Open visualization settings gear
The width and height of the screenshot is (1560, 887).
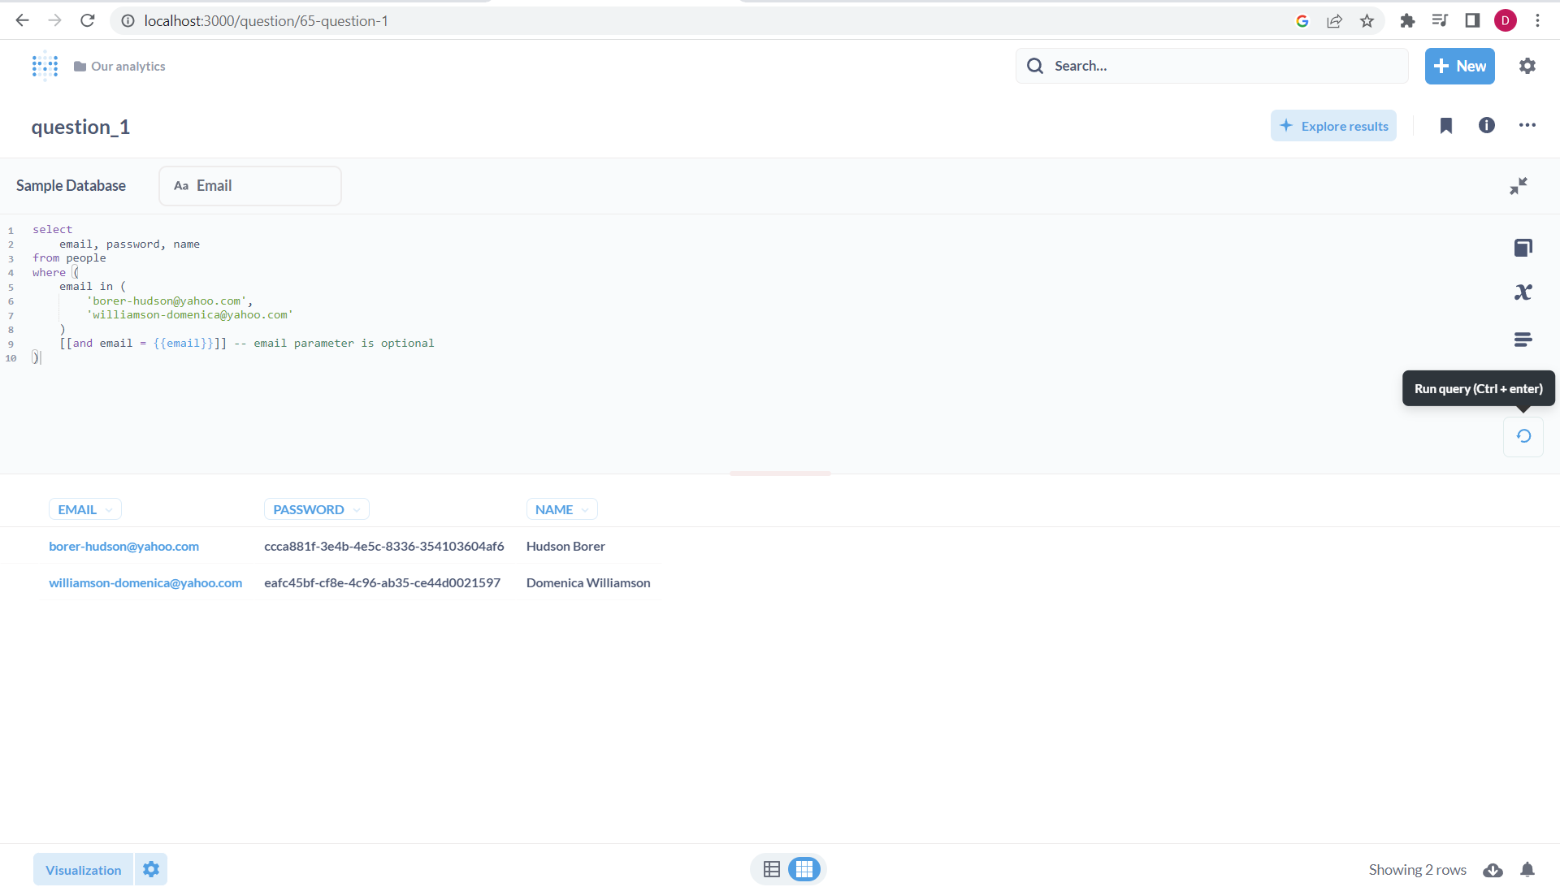pos(151,870)
